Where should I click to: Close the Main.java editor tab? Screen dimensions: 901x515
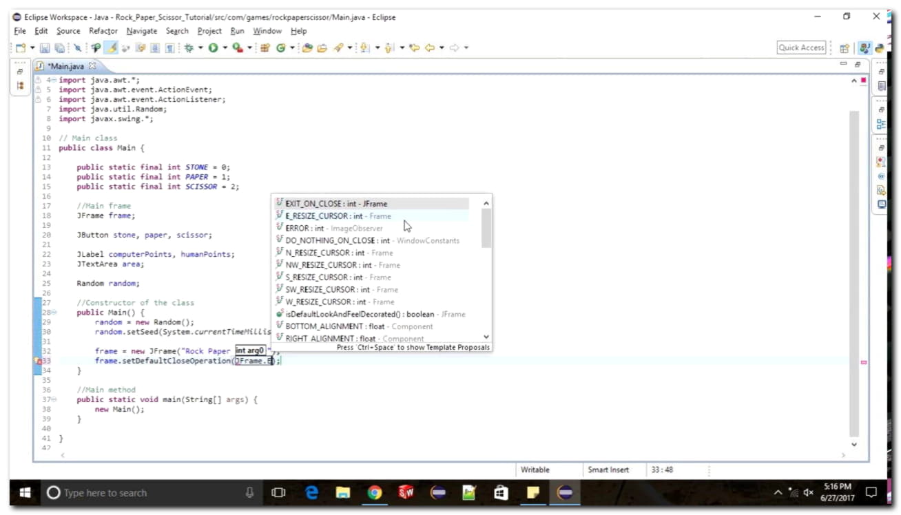92,66
